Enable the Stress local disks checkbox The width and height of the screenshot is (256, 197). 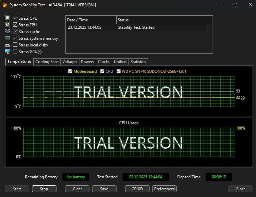pos(15,45)
